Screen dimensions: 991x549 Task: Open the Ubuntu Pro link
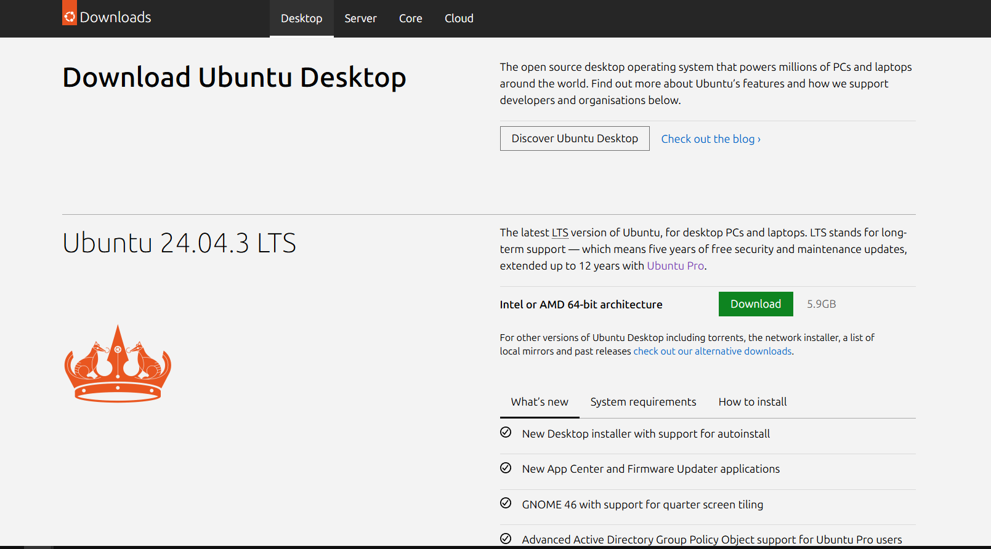(x=675, y=266)
